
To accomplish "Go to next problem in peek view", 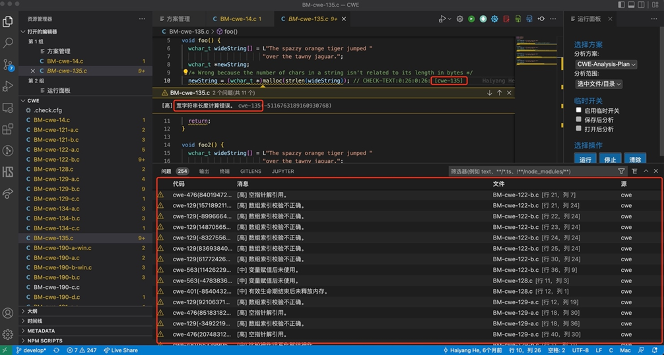I will coord(490,92).
